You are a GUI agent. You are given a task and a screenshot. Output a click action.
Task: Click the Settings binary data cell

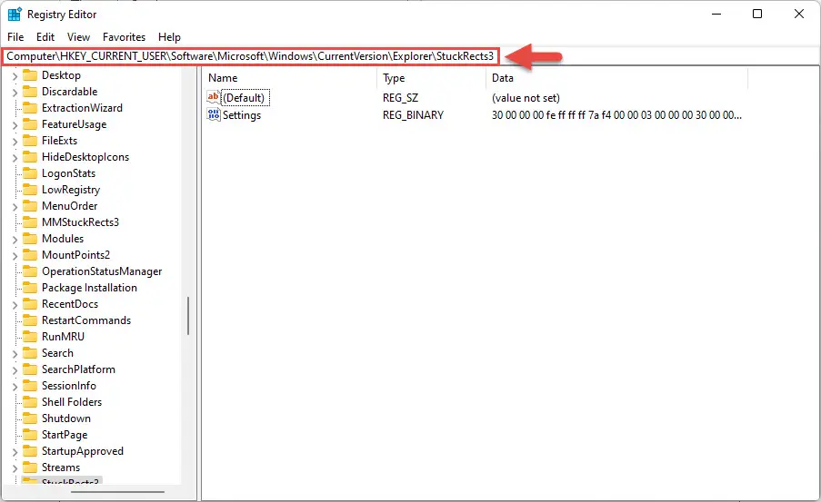(616, 115)
